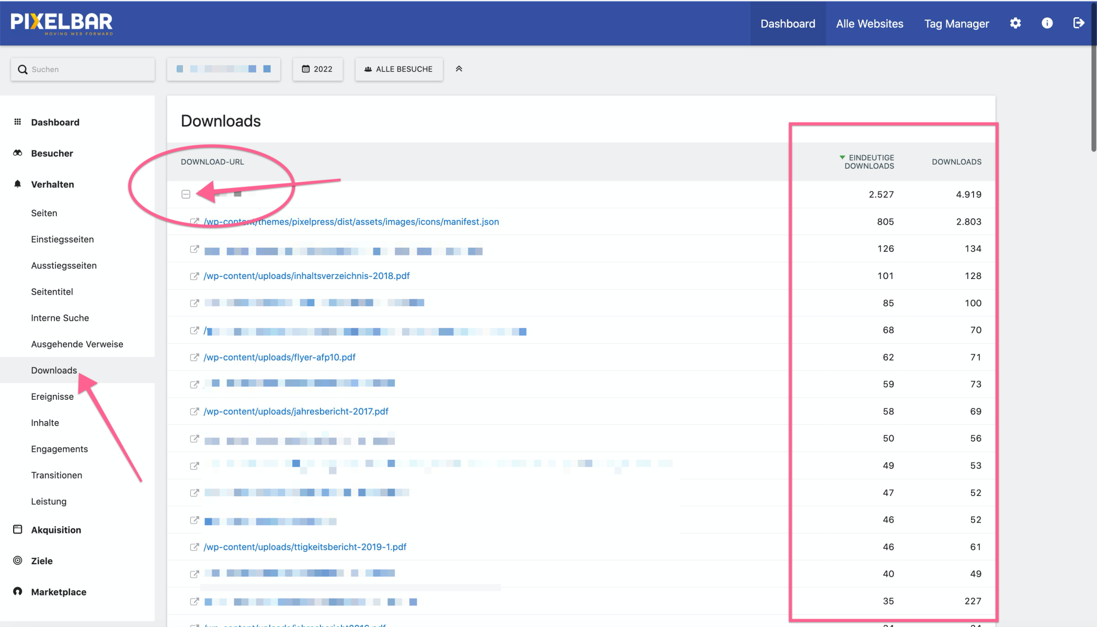Screen dimensions: 1097x627
Task: Expand the Besucher menu section
Action: pos(52,153)
